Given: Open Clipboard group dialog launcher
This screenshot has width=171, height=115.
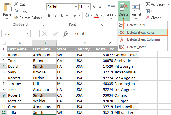Looking at the screenshot, I should [x=43, y=25].
